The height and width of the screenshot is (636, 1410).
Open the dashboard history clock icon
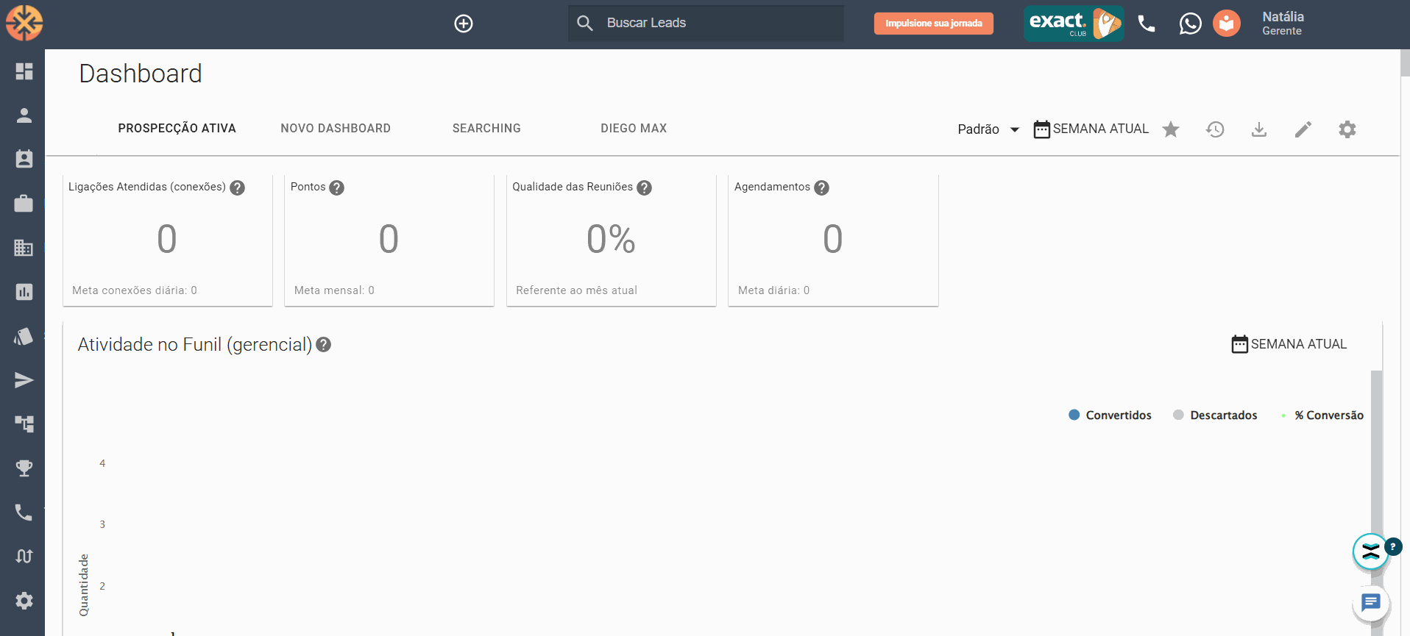[1214, 129]
